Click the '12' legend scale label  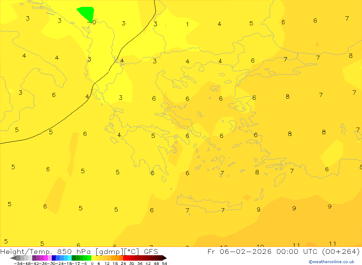click(x=107, y=264)
